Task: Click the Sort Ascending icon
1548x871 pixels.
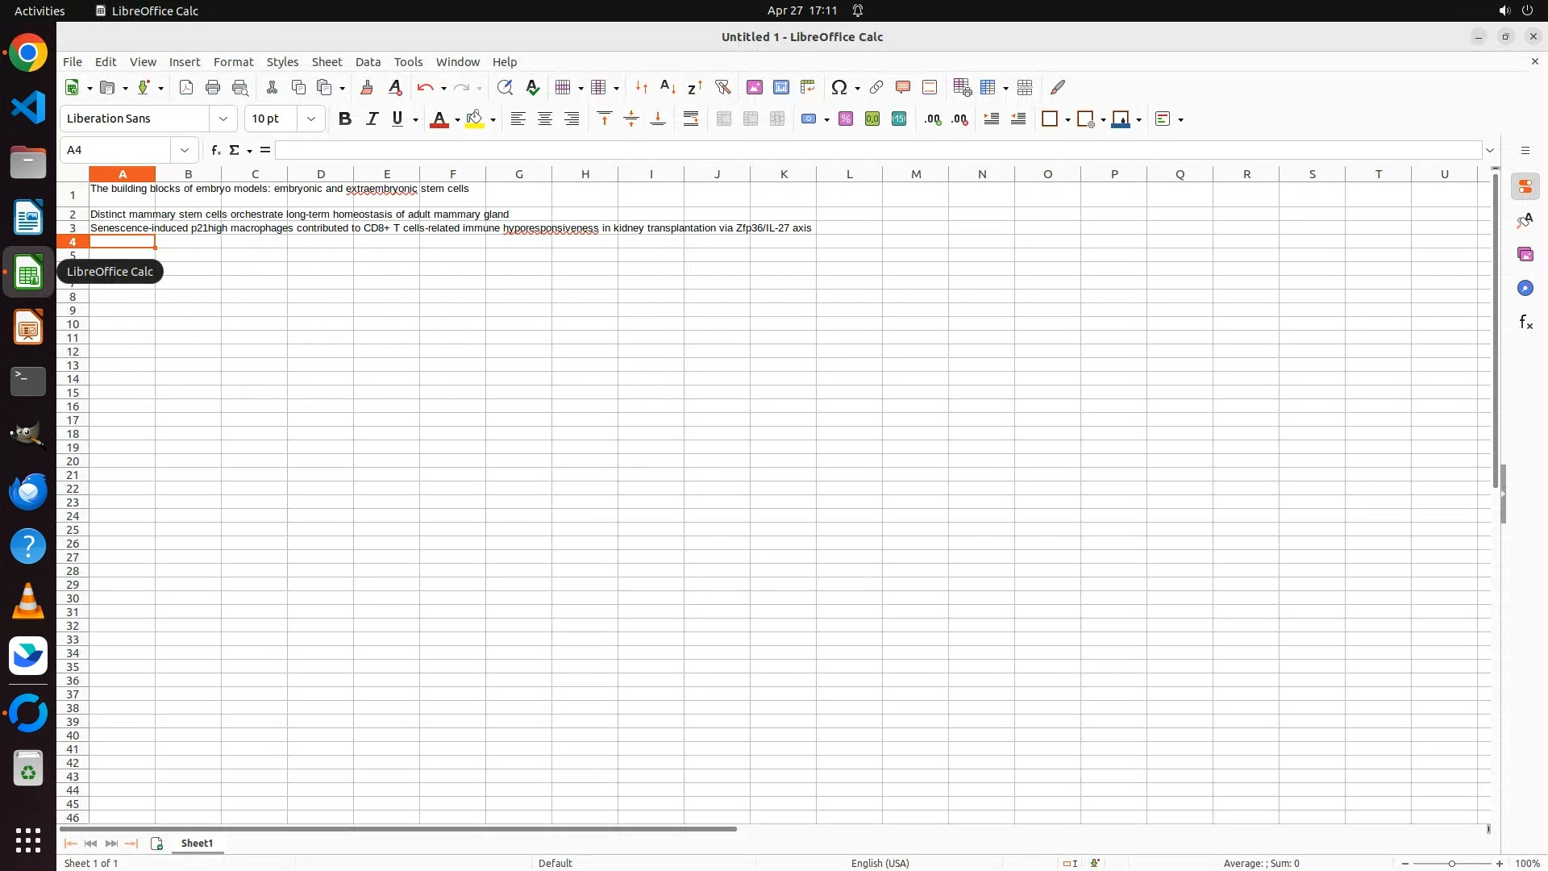Action: pyautogui.click(x=668, y=87)
